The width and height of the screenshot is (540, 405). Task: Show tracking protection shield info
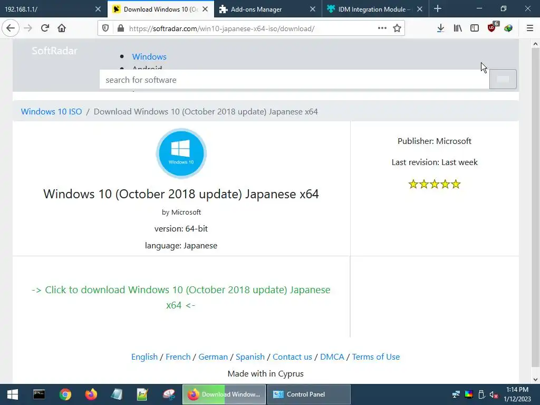pos(105,28)
